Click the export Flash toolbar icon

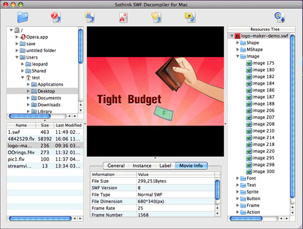(56, 17)
